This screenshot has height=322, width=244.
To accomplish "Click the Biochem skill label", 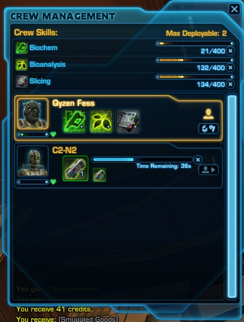I will pyautogui.click(x=43, y=48).
